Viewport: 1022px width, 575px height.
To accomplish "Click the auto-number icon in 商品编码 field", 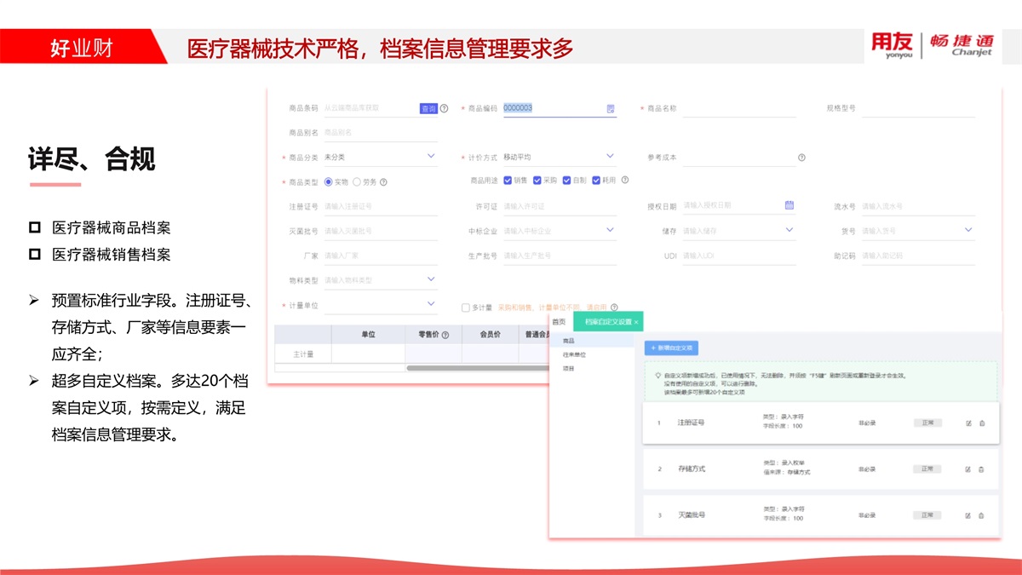I will [x=611, y=109].
